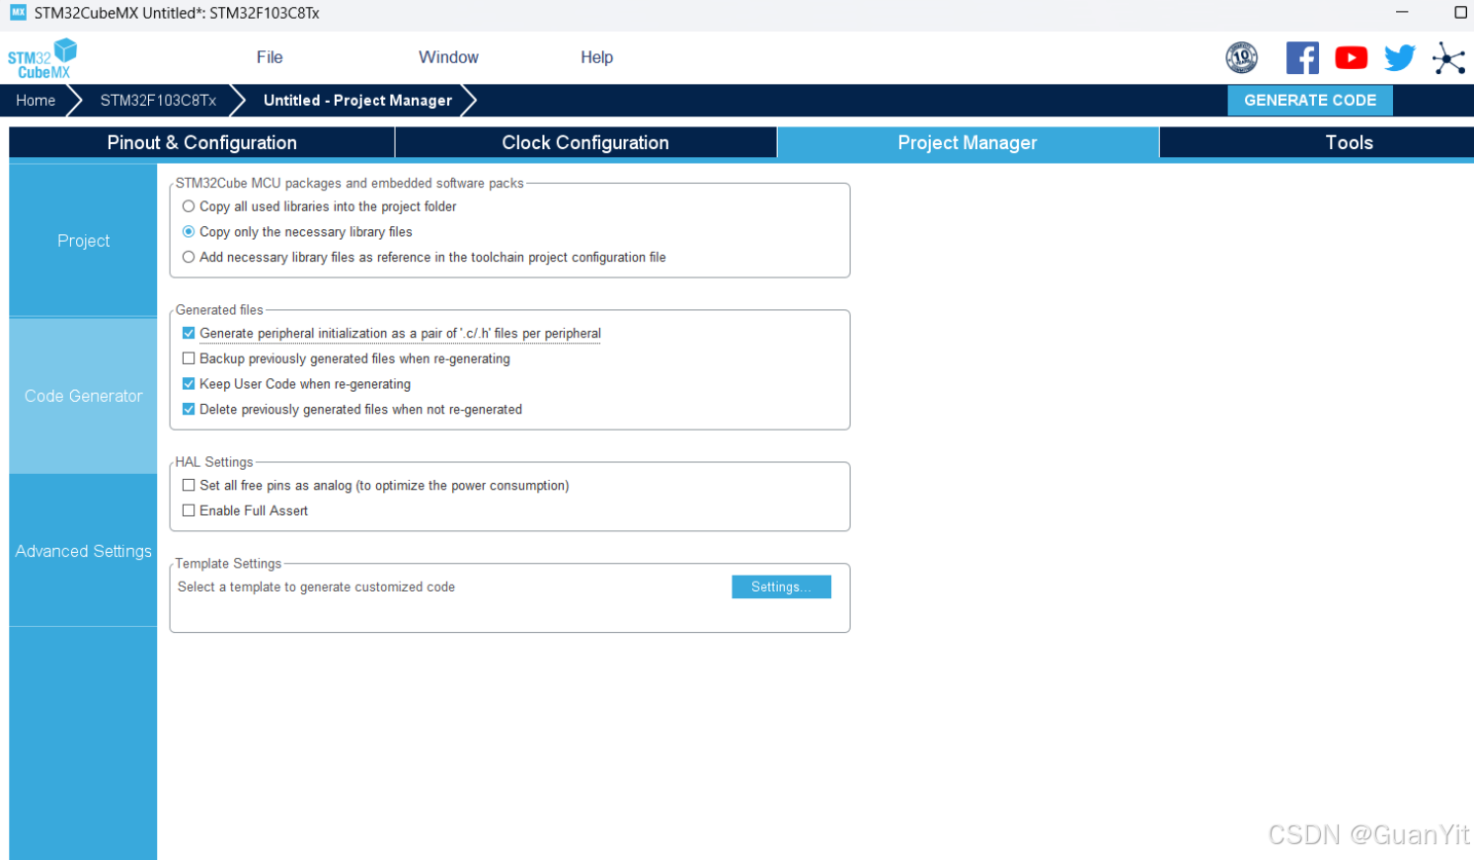Enable Set all free pins as analog
1474x860 pixels.
point(189,486)
